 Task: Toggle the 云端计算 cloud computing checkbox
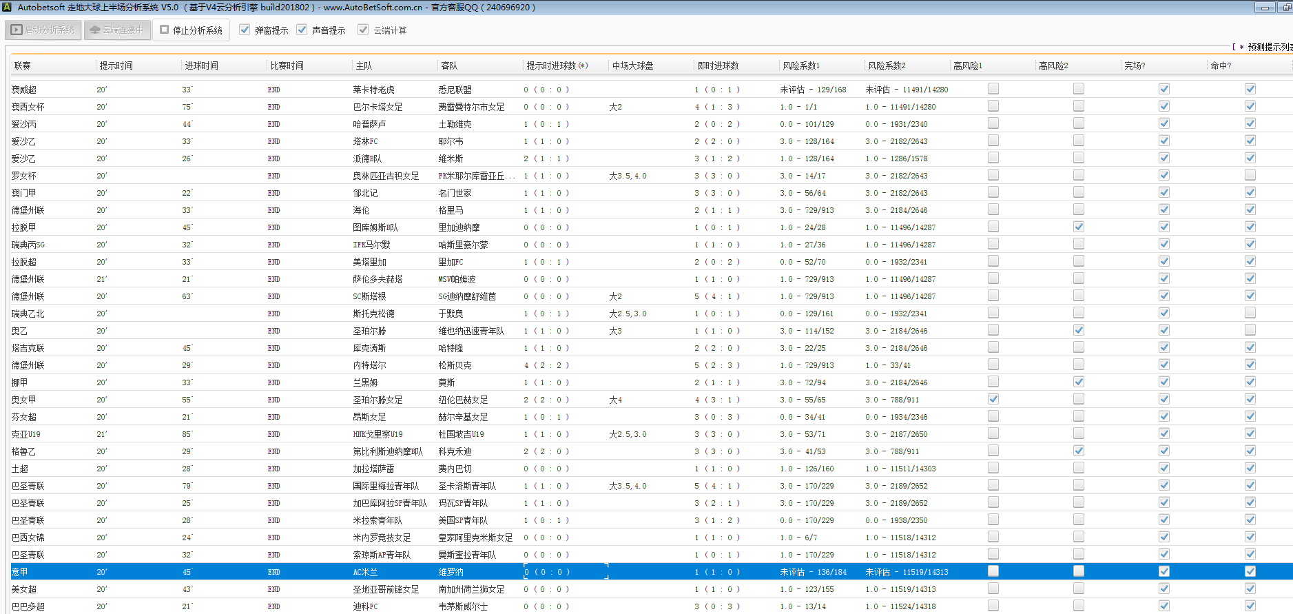pos(363,30)
